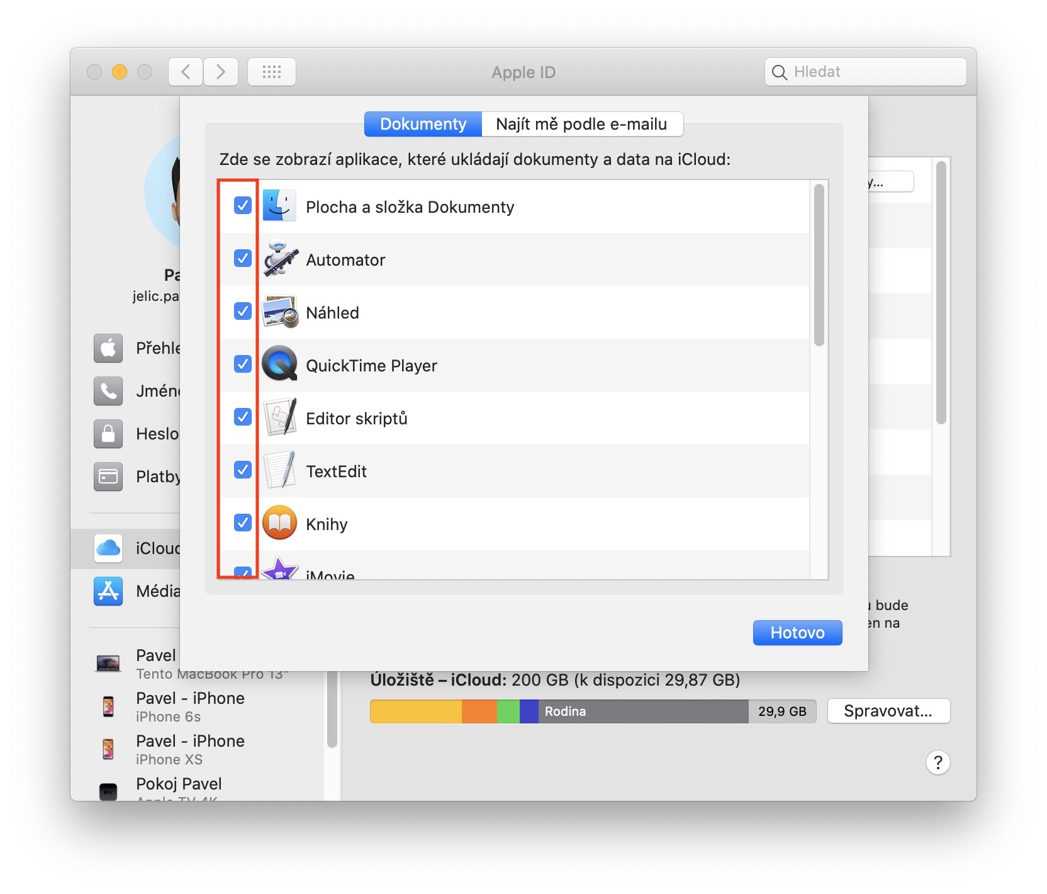The width and height of the screenshot is (1047, 894).
Task: Click the magnifier icon in the search field
Action: pos(779,72)
